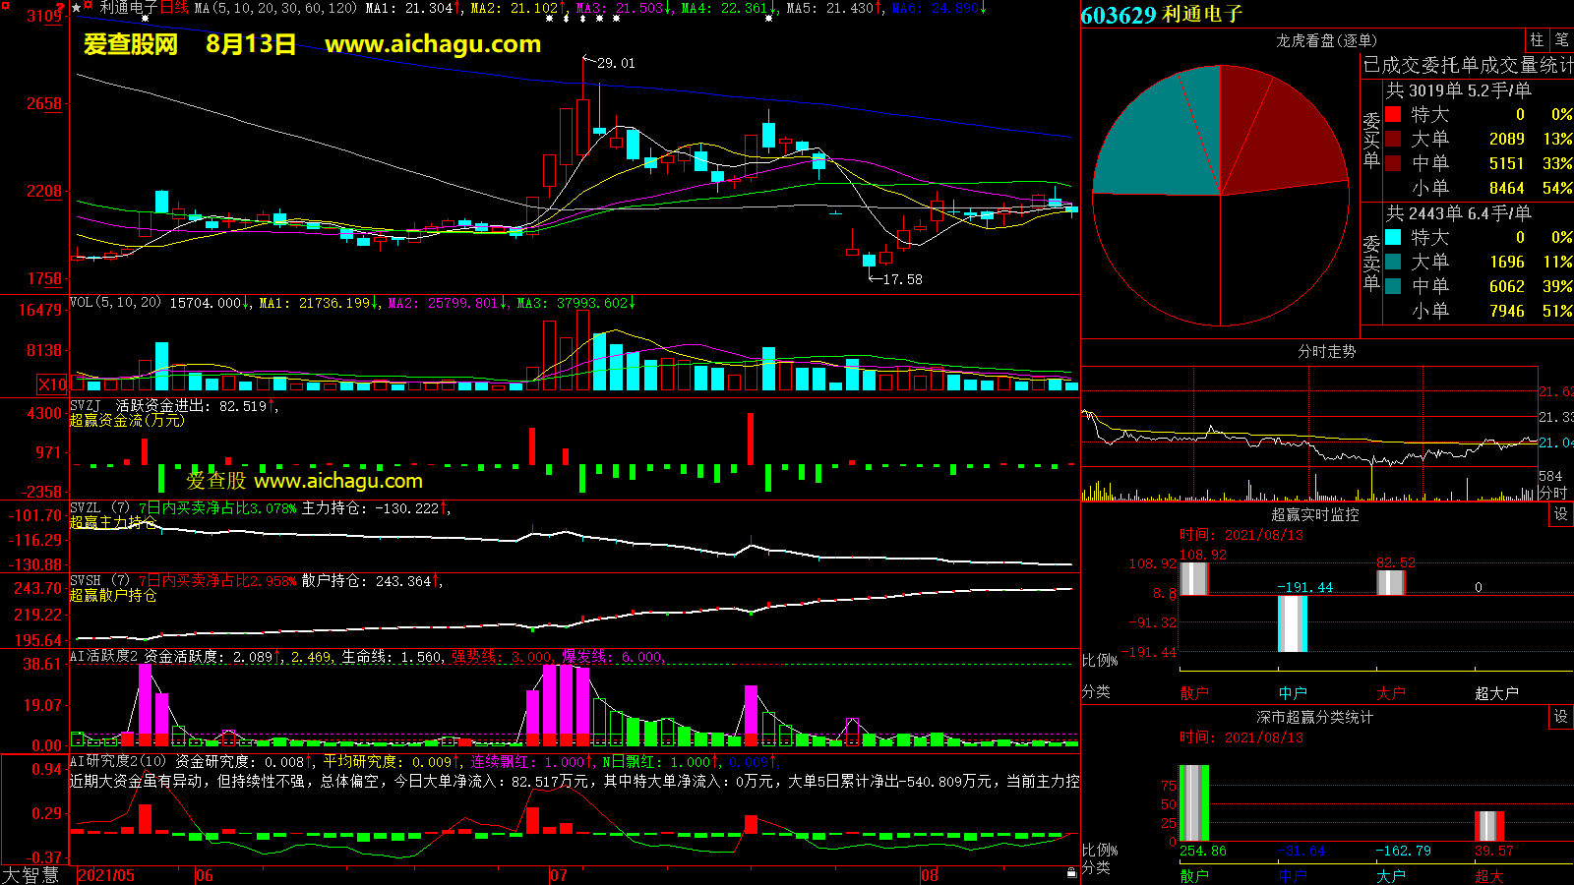Click the 笔 (tick) view button
The width and height of the screenshot is (1574, 885).
pyautogui.click(x=1561, y=40)
